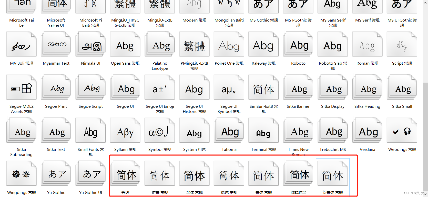
Task: Click the MingLiU-ExtB 常规 label
Action: pyautogui.click(x=160, y=23)
